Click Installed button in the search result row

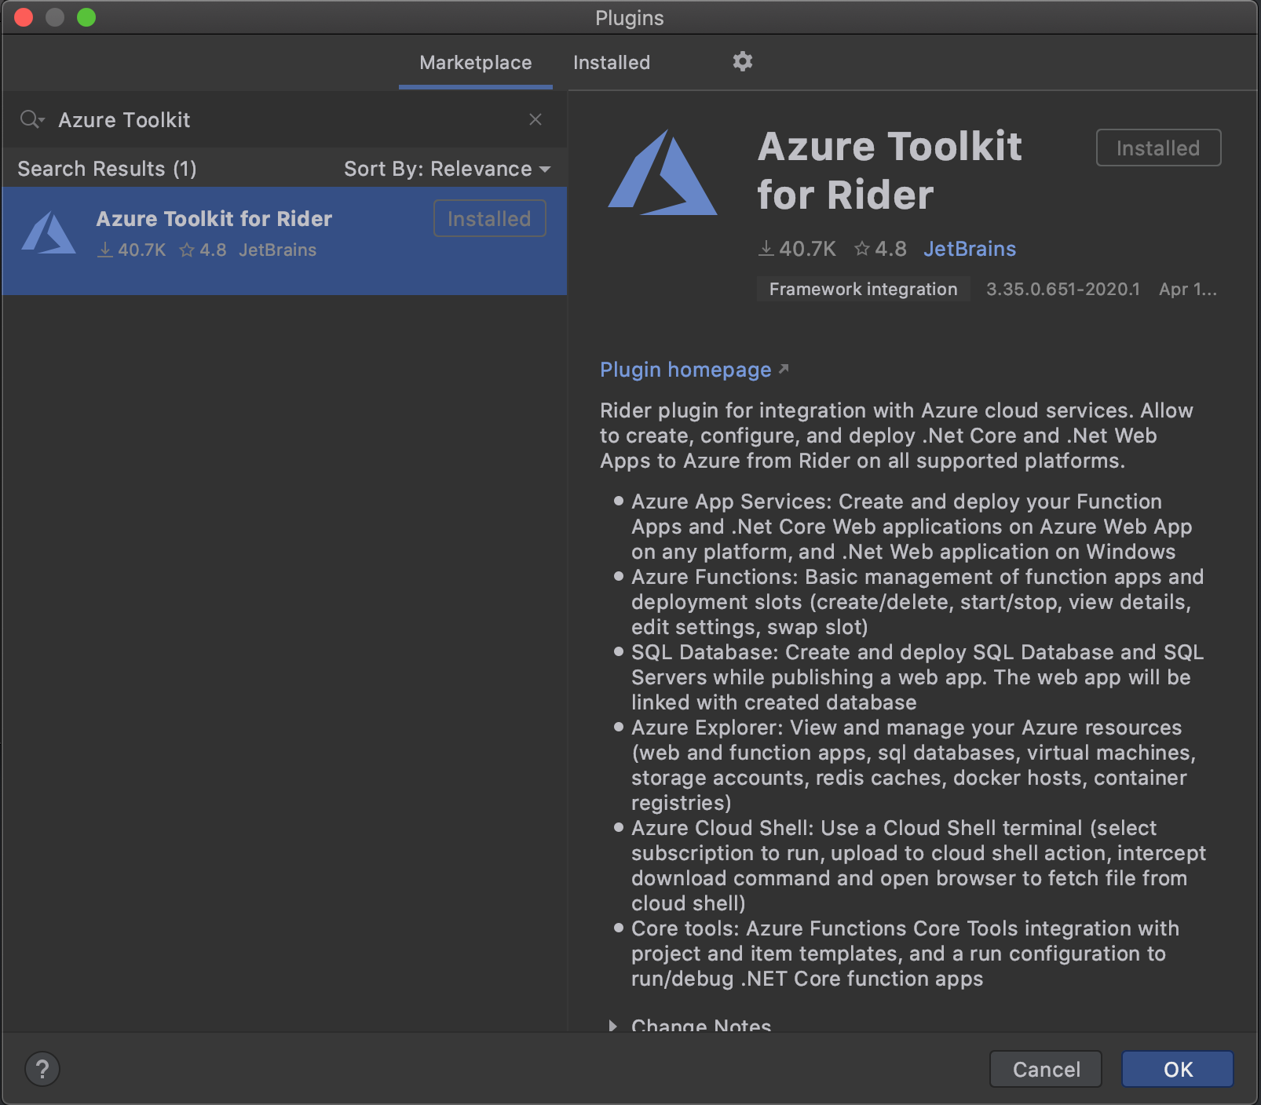489,219
